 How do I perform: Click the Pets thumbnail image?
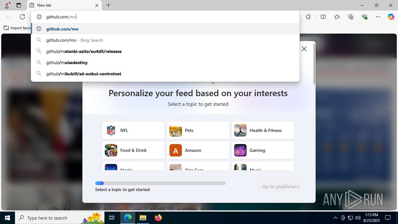click(x=176, y=130)
